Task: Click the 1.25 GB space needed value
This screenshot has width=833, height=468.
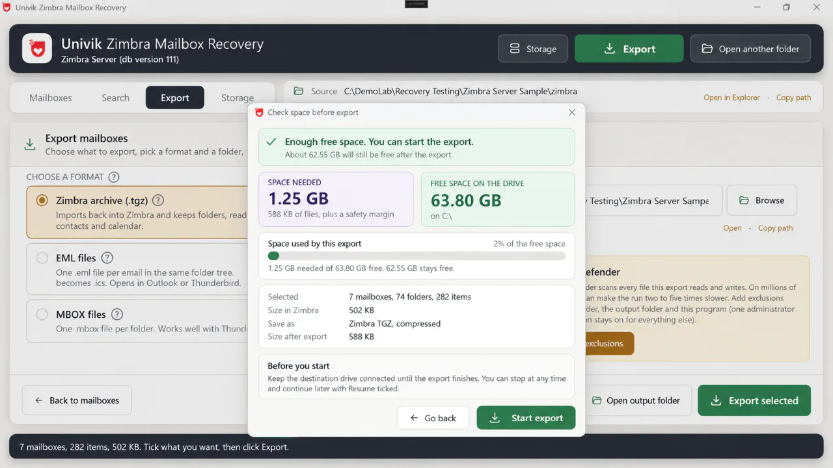Action: [298, 199]
